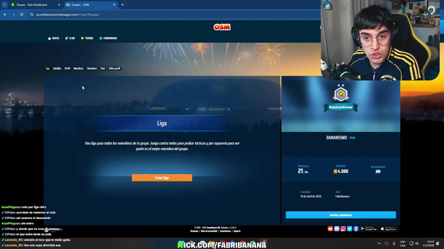Click the green icon next to TIENDA
The image size is (444, 249).
coord(82,38)
